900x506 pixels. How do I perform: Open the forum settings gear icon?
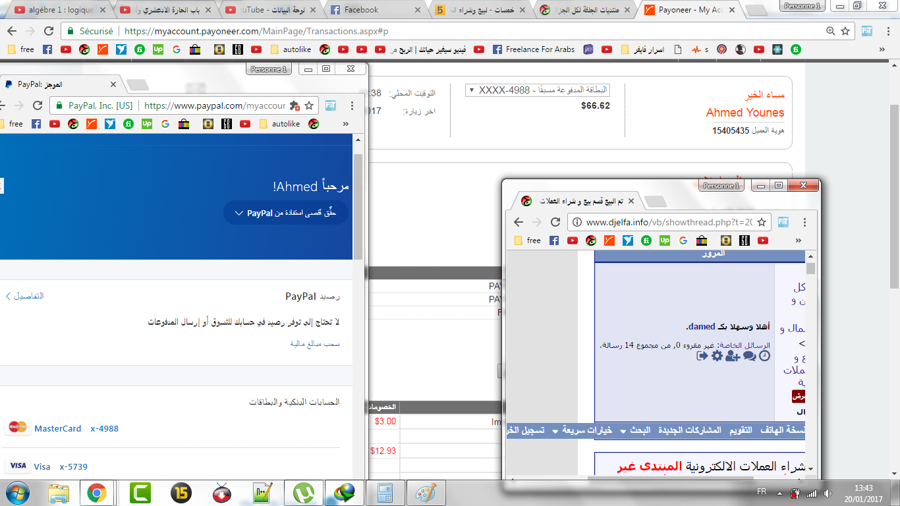717,356
